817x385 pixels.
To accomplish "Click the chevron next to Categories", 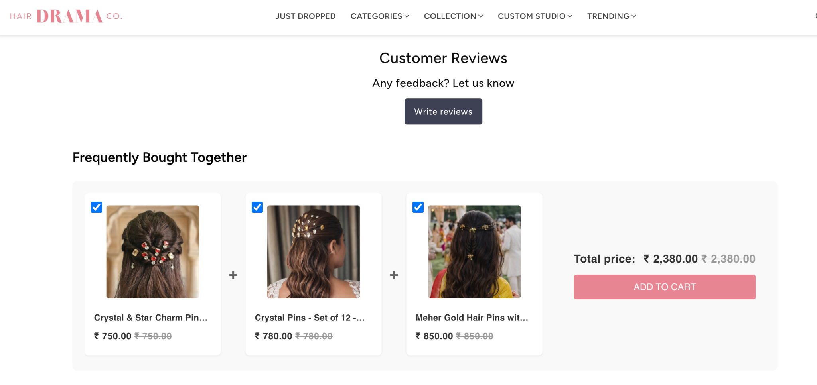I will (407, 16).
